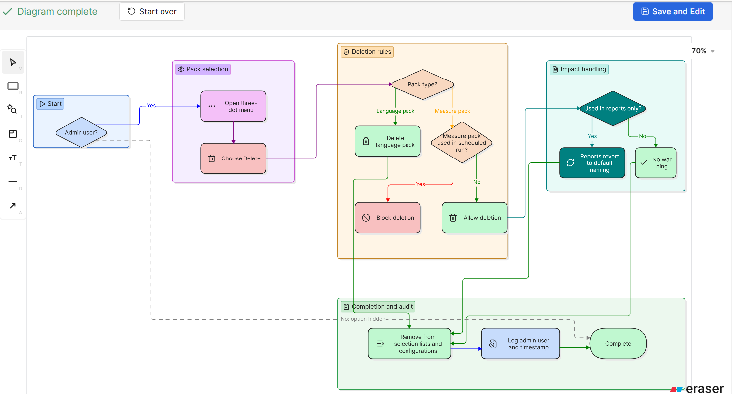
Task: Click the blocked icon in Block deletion node
Action: 366,218
